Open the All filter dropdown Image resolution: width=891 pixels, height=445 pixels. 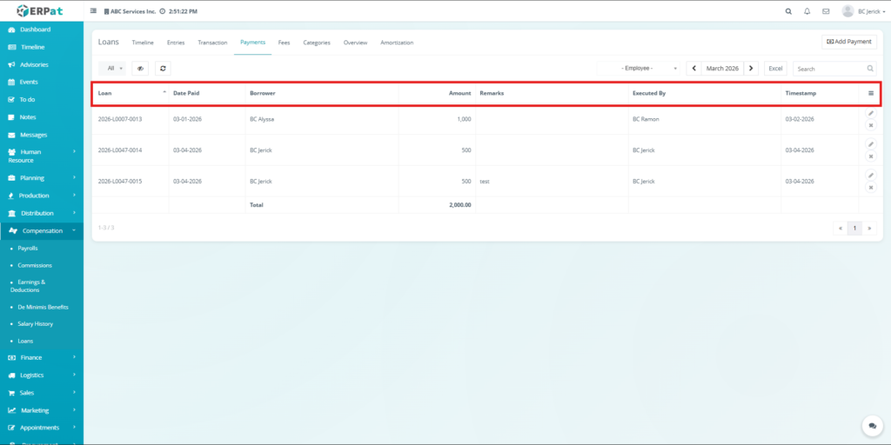pos(113,68)
